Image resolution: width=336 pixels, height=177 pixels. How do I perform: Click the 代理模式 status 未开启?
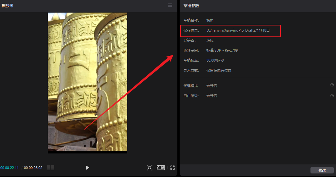[x=212, y=86]
